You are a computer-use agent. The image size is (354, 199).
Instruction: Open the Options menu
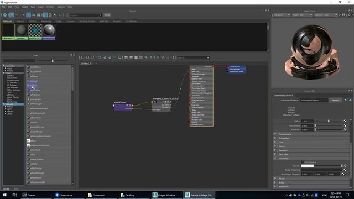pos(61,7)
